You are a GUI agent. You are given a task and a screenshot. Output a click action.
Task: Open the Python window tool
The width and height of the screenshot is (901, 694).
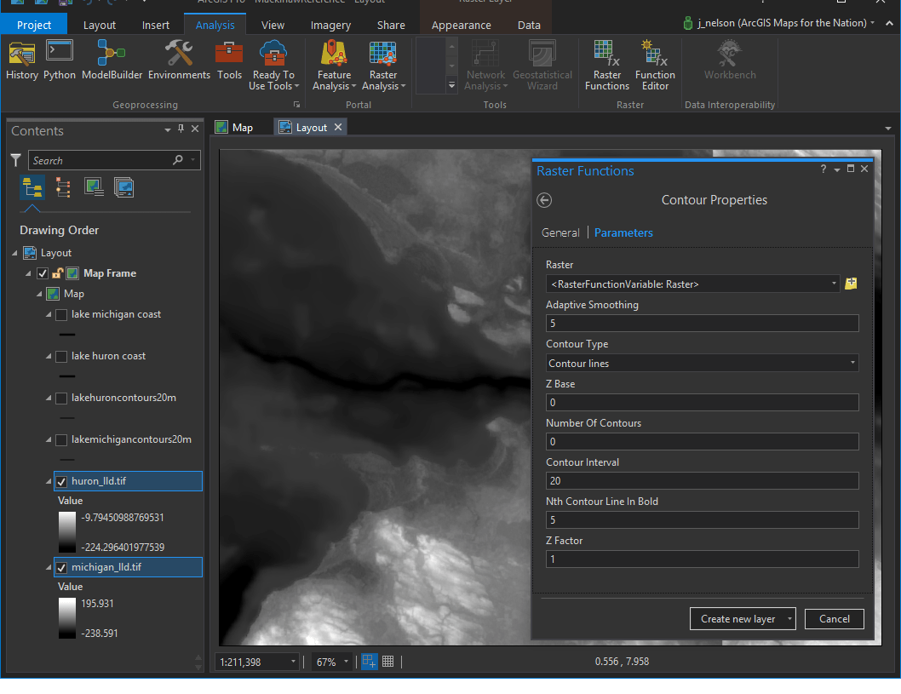(60, 60)
